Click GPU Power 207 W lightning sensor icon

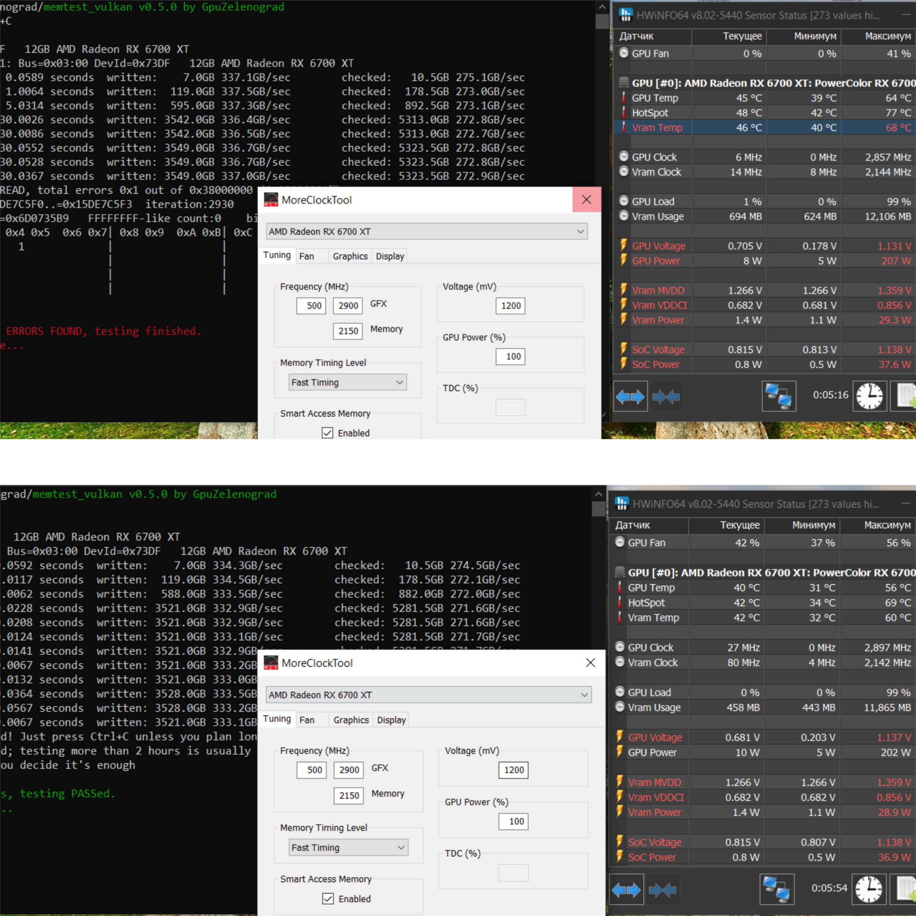[x=624, y=260]
